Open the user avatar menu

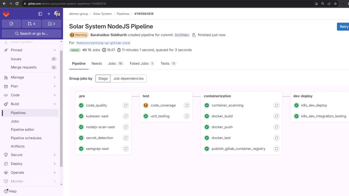click(57, 14)
